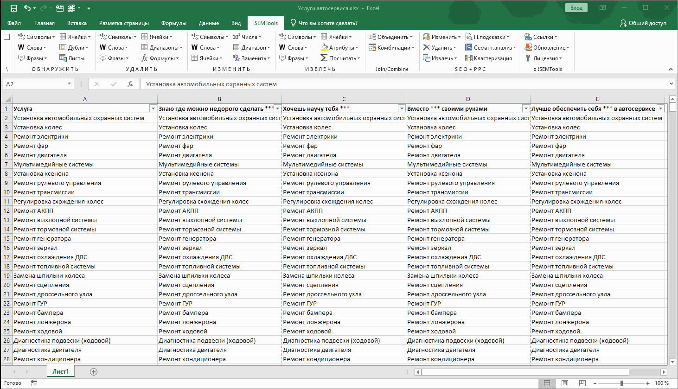The height and width of the screenshot is (389, 678).
Task: Toggle the checkbox at ribbon's left edge
Action: (6, 37)
